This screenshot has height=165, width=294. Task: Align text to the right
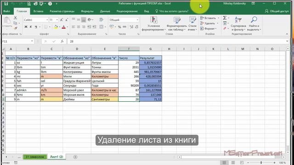pyautogui.click(x=84, y=27)
